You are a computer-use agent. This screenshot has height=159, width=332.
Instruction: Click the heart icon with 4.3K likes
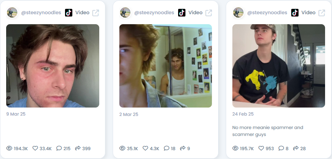145,148
